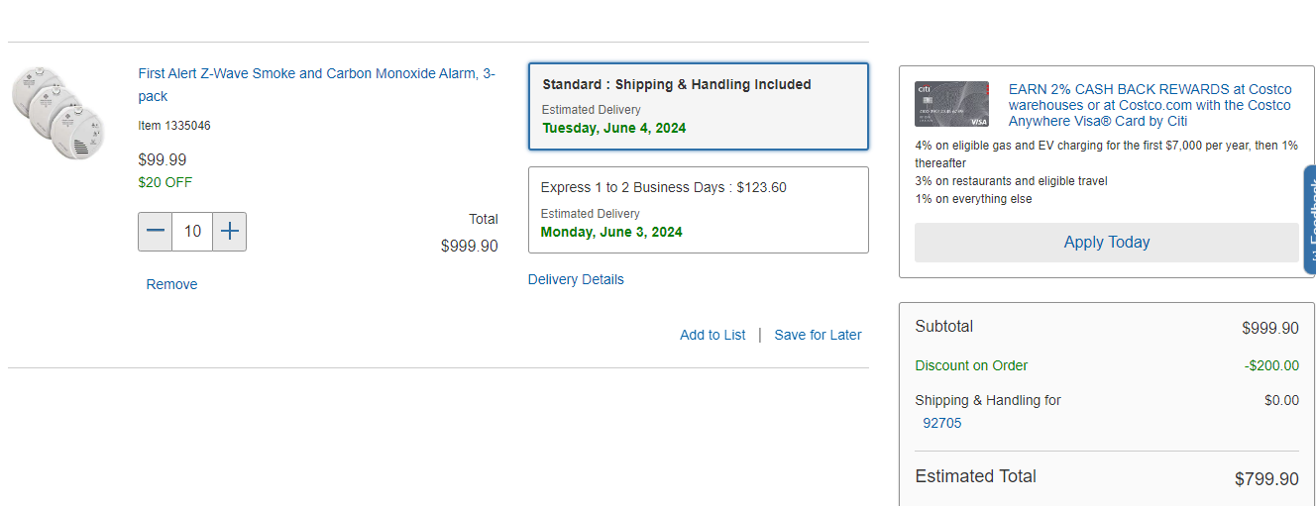Open the Feedback side tab
The width and height of the screenshot is (1316, 506).
coord(1309,220)
